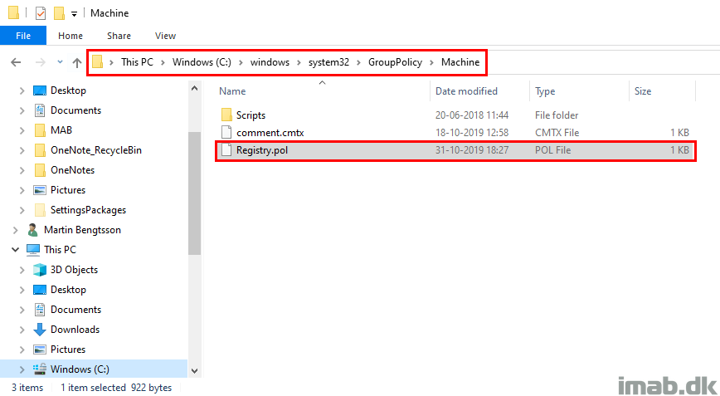This screenshot has height=396, width=720.
Task: Click the Pictures icon under This PC
Action: [x=40, y=350]
